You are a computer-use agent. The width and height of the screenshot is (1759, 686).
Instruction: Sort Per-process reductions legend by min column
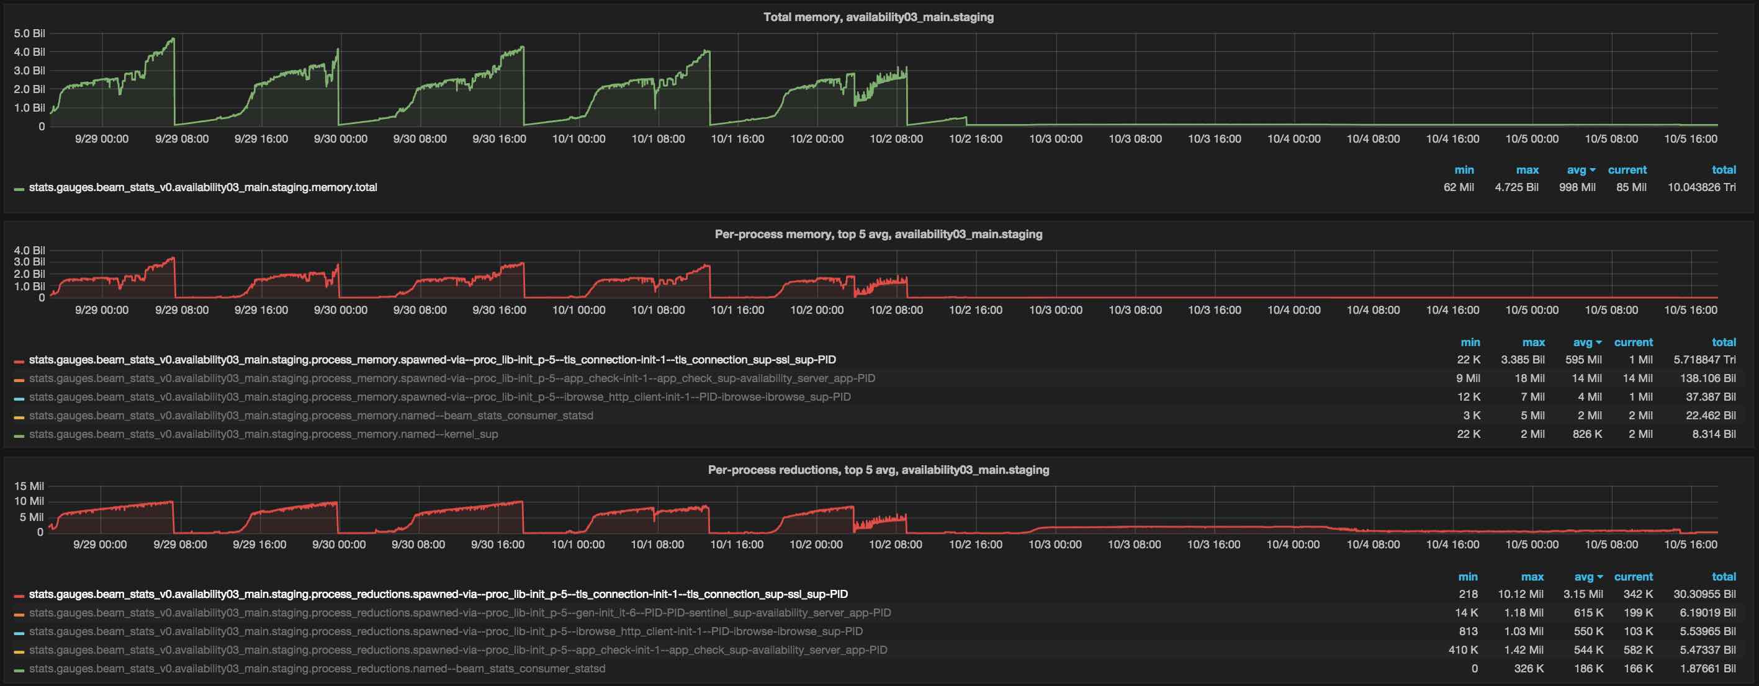1468,577
